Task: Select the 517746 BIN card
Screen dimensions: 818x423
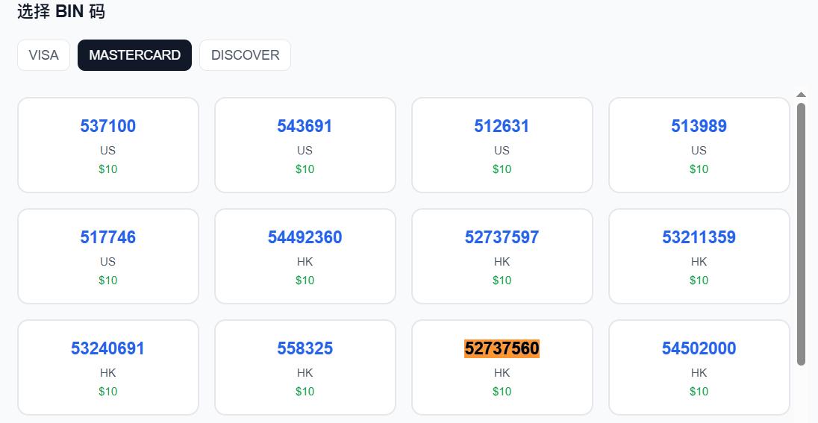Action: (x=108, y=256)
